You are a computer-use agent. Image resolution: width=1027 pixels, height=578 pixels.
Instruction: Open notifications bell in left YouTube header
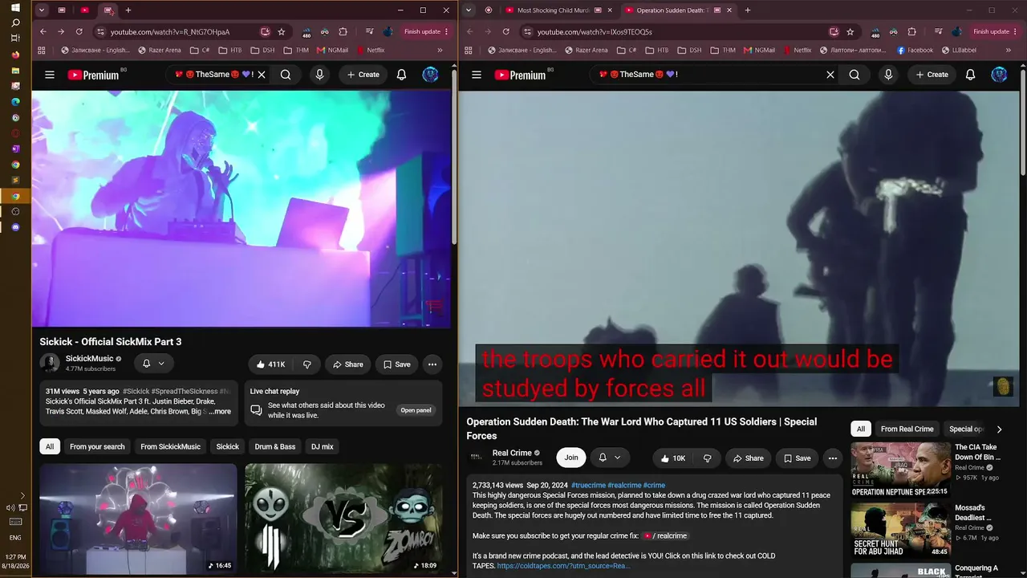click(x=401, y=75)
